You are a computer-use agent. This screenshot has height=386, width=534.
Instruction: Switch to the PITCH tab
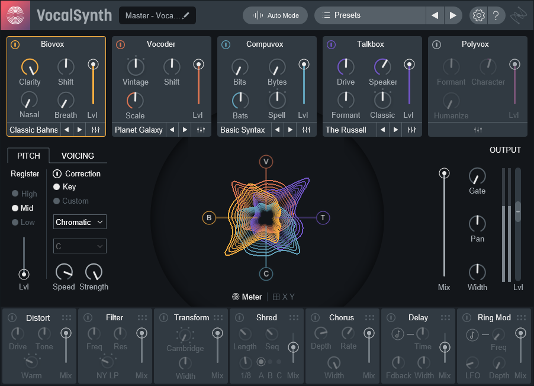coord(28,156)
